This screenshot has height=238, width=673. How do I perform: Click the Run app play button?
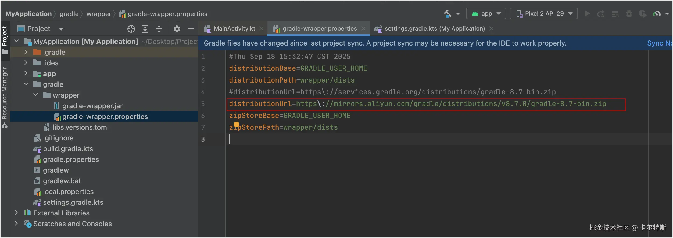coord(587,14)
